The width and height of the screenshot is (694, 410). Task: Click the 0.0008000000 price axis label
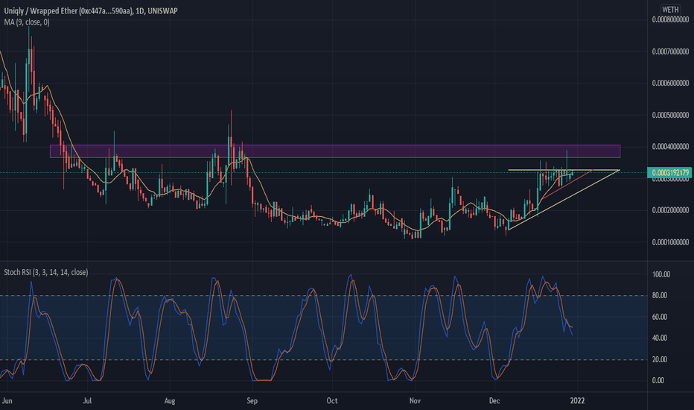670,19
